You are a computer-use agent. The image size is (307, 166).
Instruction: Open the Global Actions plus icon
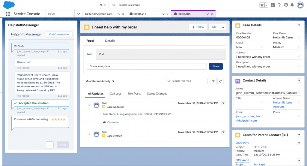click(x=273, y=5)
